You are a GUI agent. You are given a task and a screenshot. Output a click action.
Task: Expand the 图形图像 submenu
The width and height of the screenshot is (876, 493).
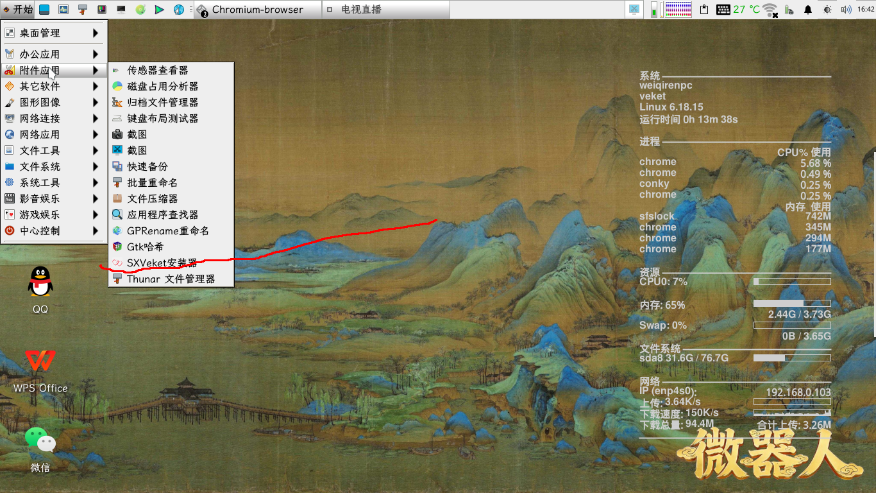(x=41, y=102)
